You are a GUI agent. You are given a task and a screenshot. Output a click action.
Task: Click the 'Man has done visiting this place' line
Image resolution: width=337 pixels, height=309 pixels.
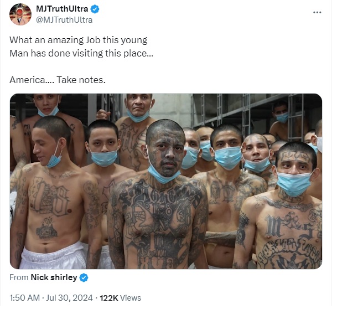click(x=81, y=53)
